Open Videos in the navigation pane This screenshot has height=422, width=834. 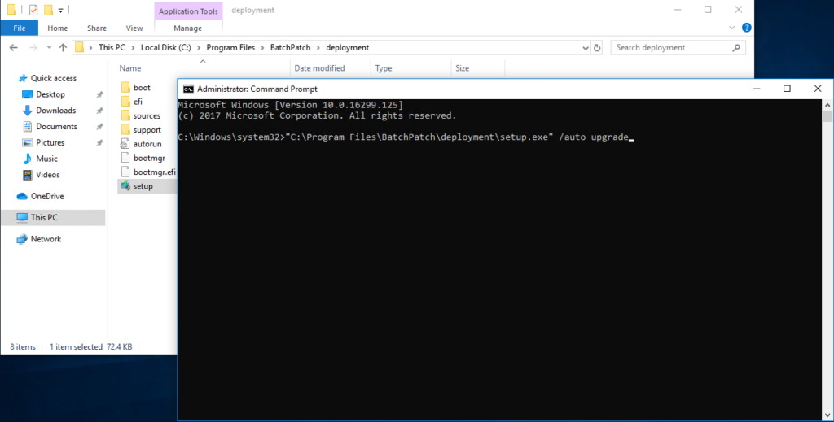click(48, 175)
